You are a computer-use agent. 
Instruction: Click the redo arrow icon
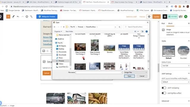(23, 17)
